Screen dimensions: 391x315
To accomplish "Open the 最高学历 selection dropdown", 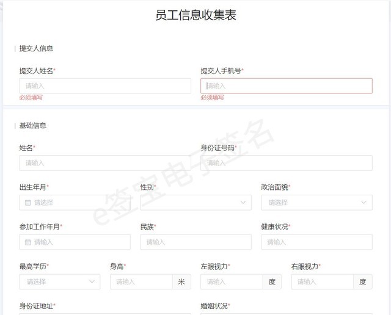I will click(x=60, y=281).
